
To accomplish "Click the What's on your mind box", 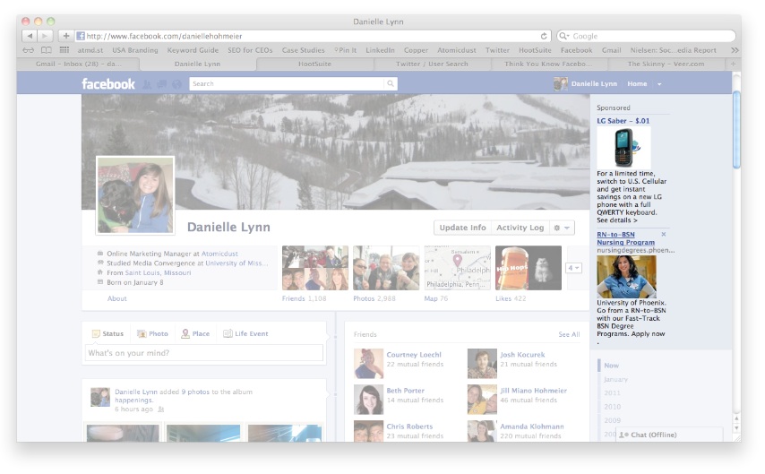I will point(204,353).
